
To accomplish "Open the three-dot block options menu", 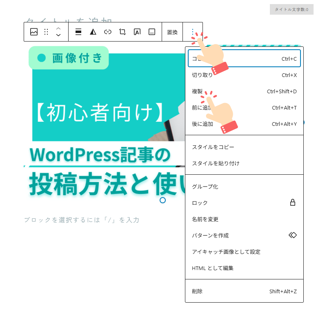I will [x=193, y=32].
